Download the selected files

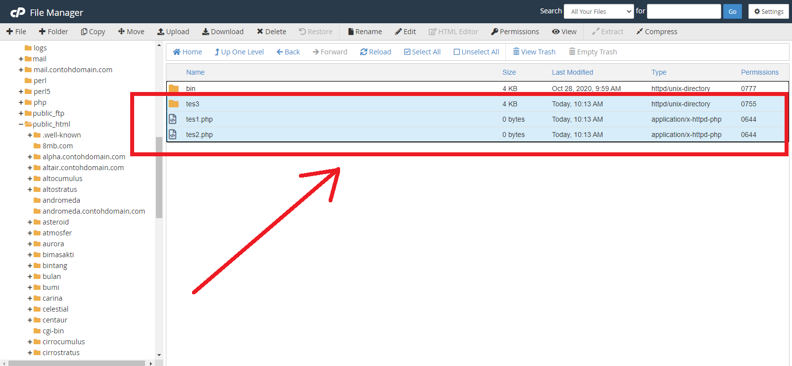point(223,32)
